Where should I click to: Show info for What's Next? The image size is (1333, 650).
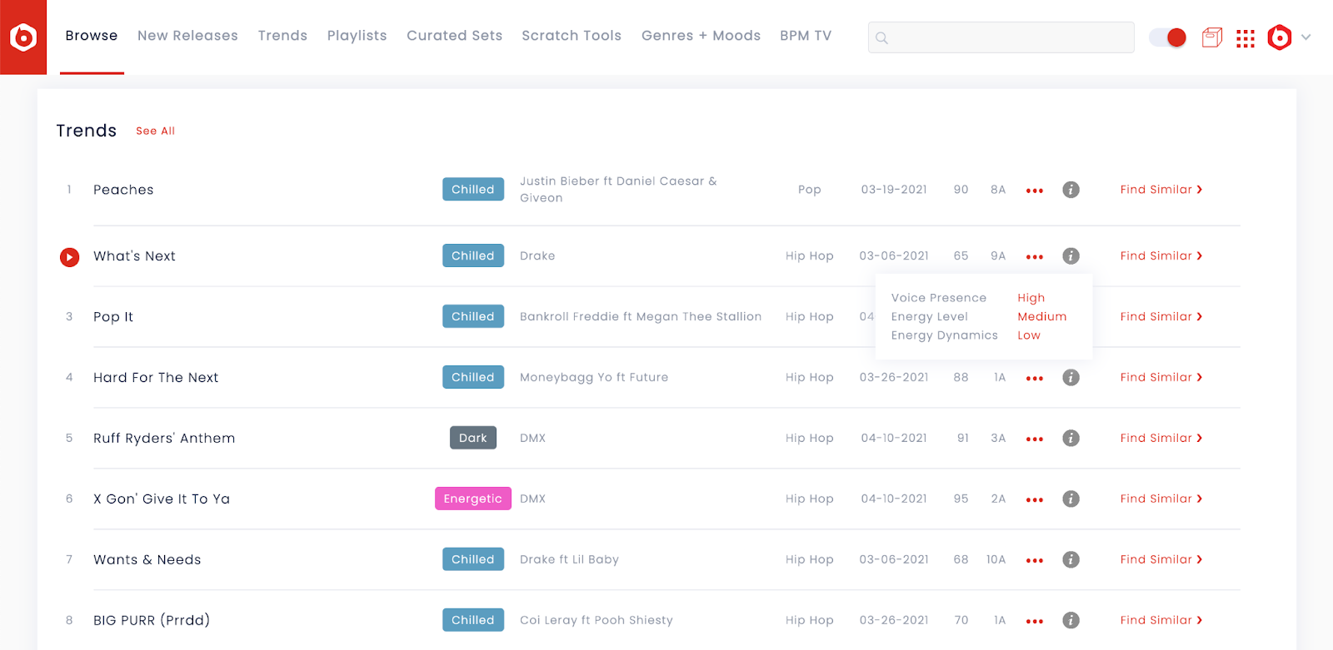tap(1071, 256)
